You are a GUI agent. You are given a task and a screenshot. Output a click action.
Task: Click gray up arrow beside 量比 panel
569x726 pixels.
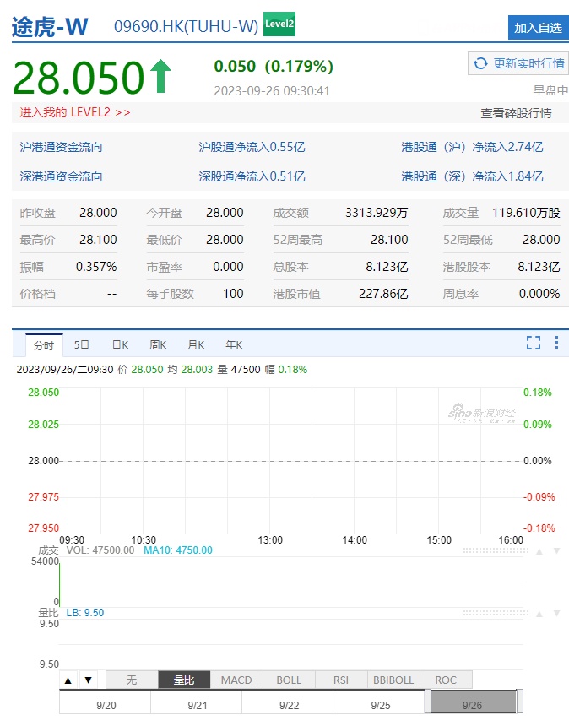point(539,614)
